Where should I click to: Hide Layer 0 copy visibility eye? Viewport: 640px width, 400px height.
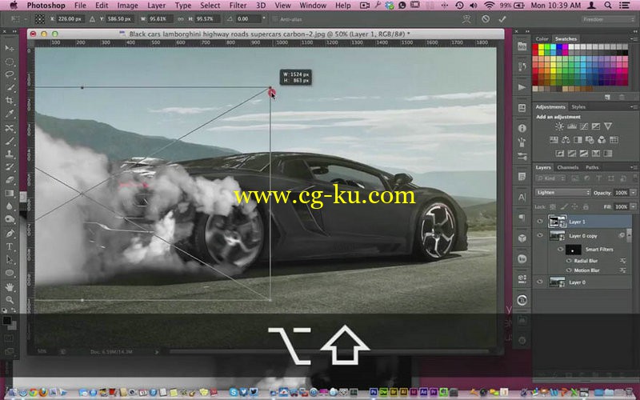tap(540, 235)
